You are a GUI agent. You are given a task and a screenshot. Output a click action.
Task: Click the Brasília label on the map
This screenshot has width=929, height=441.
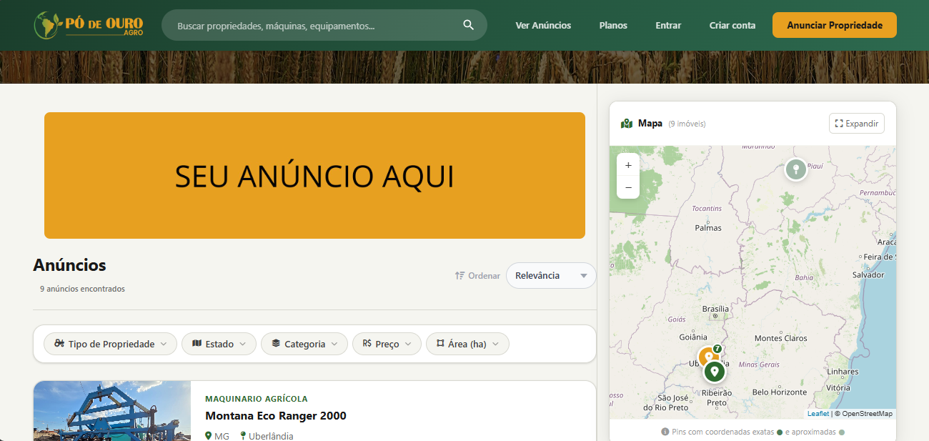(x=715, y=309)
